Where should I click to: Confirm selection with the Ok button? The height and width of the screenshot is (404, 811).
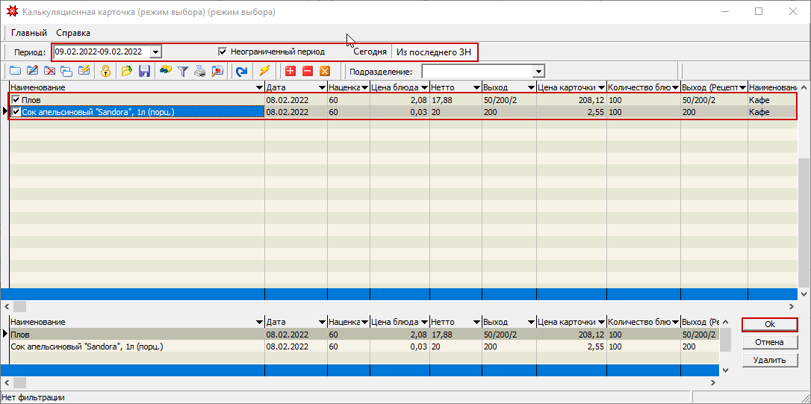click(x=769, y=325)
